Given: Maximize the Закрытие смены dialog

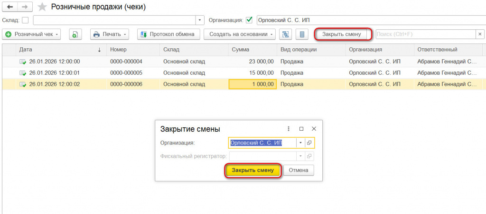Looking at the screenshot, I should (301, 129).
